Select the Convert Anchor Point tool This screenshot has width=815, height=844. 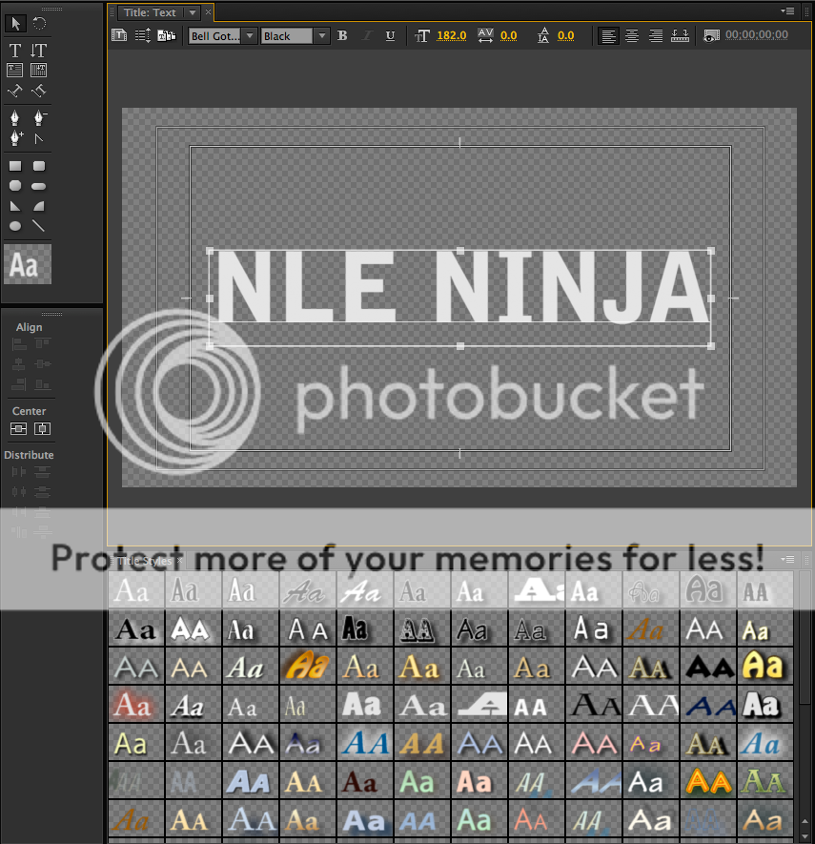(x=39, y=139)
